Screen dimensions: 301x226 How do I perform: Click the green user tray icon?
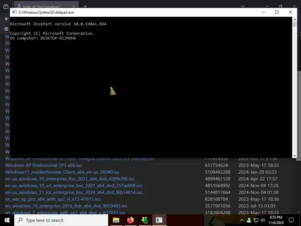[x=249, y=220]
